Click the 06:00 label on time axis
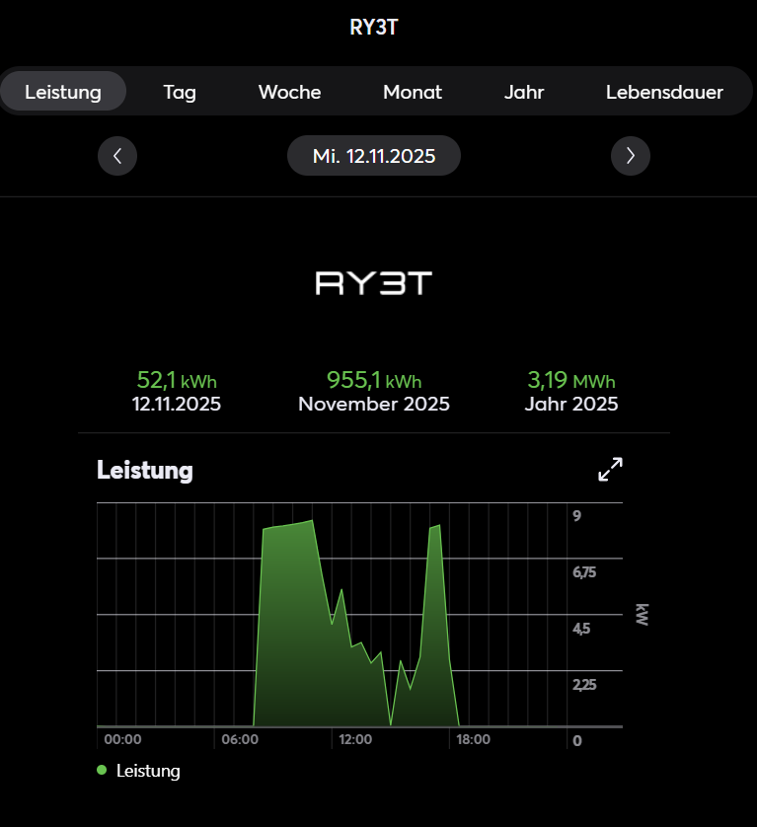757x827 pixels. pyautogui.click(x=240, y=739)
